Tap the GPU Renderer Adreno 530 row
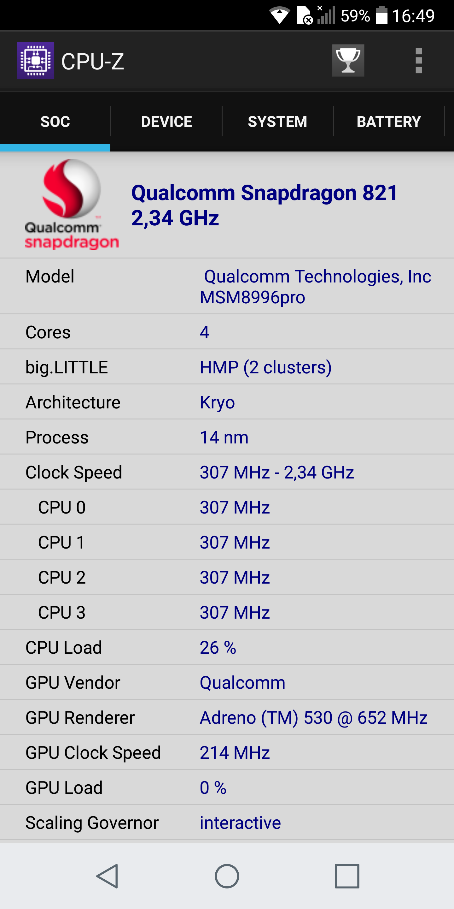This screenshot has height=909, width=454. 227,717
